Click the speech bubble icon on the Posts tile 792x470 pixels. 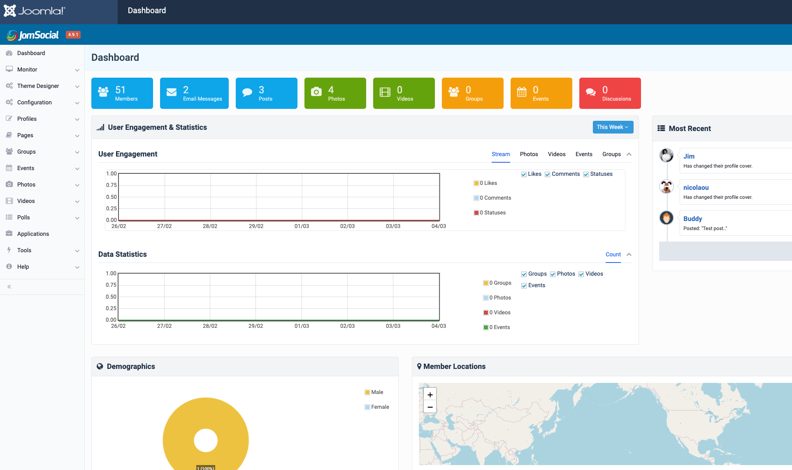pos(247,92)
